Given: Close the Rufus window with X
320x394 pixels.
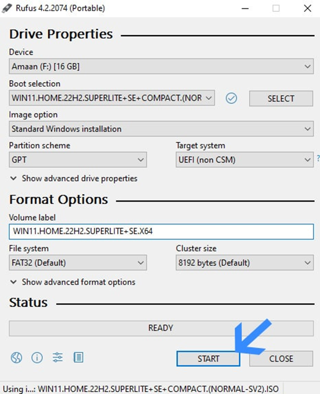Looking at the screenshot, I should [307, 8].
